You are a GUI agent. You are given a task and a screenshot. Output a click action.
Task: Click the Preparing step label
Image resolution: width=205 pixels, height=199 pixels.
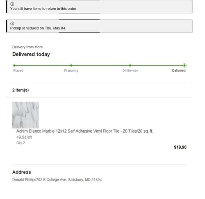tap(71, 70)
